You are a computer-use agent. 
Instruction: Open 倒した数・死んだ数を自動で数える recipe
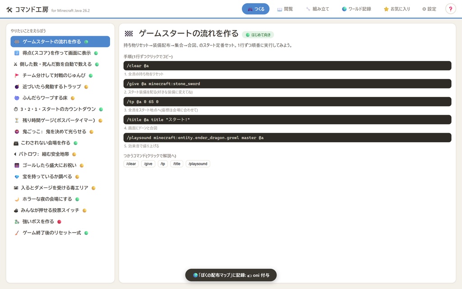[x=60, y=64]
